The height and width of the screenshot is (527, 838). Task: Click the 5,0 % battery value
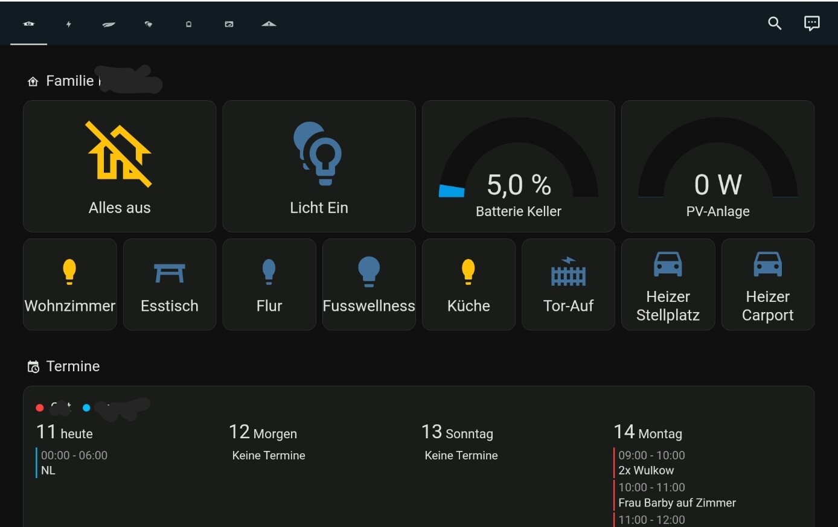pyautogui.click(x=519, y=185)
